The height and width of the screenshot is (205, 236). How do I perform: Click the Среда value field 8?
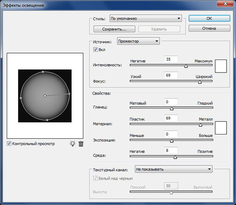[x=171, y=150]
